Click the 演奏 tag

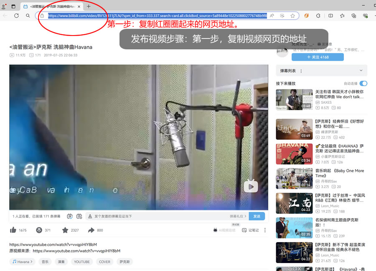point(61,262)
